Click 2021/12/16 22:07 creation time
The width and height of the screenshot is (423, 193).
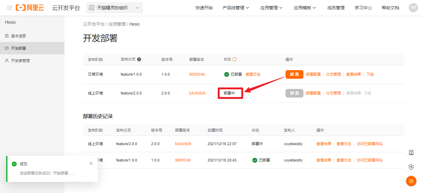coord(222,144)
